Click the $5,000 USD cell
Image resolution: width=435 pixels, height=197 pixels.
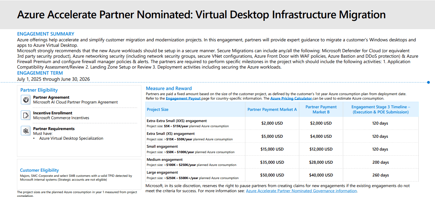point(272,136)
